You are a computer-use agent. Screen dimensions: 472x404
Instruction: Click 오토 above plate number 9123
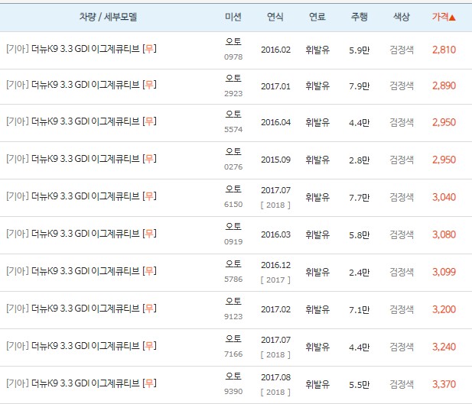(x=233, y=301)
